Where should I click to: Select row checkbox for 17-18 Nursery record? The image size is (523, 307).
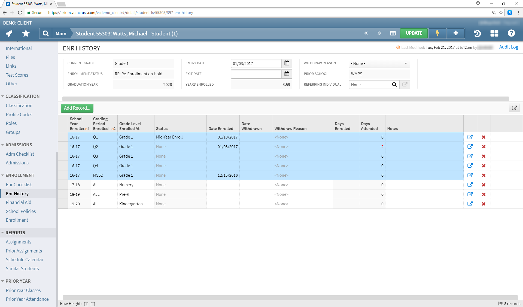click(x=63, y=185)
